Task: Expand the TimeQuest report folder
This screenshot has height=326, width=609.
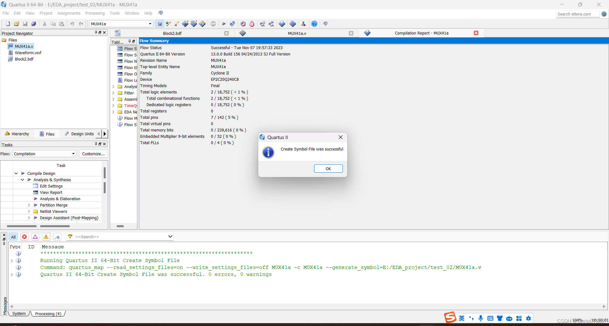Action: click(113, 105)
